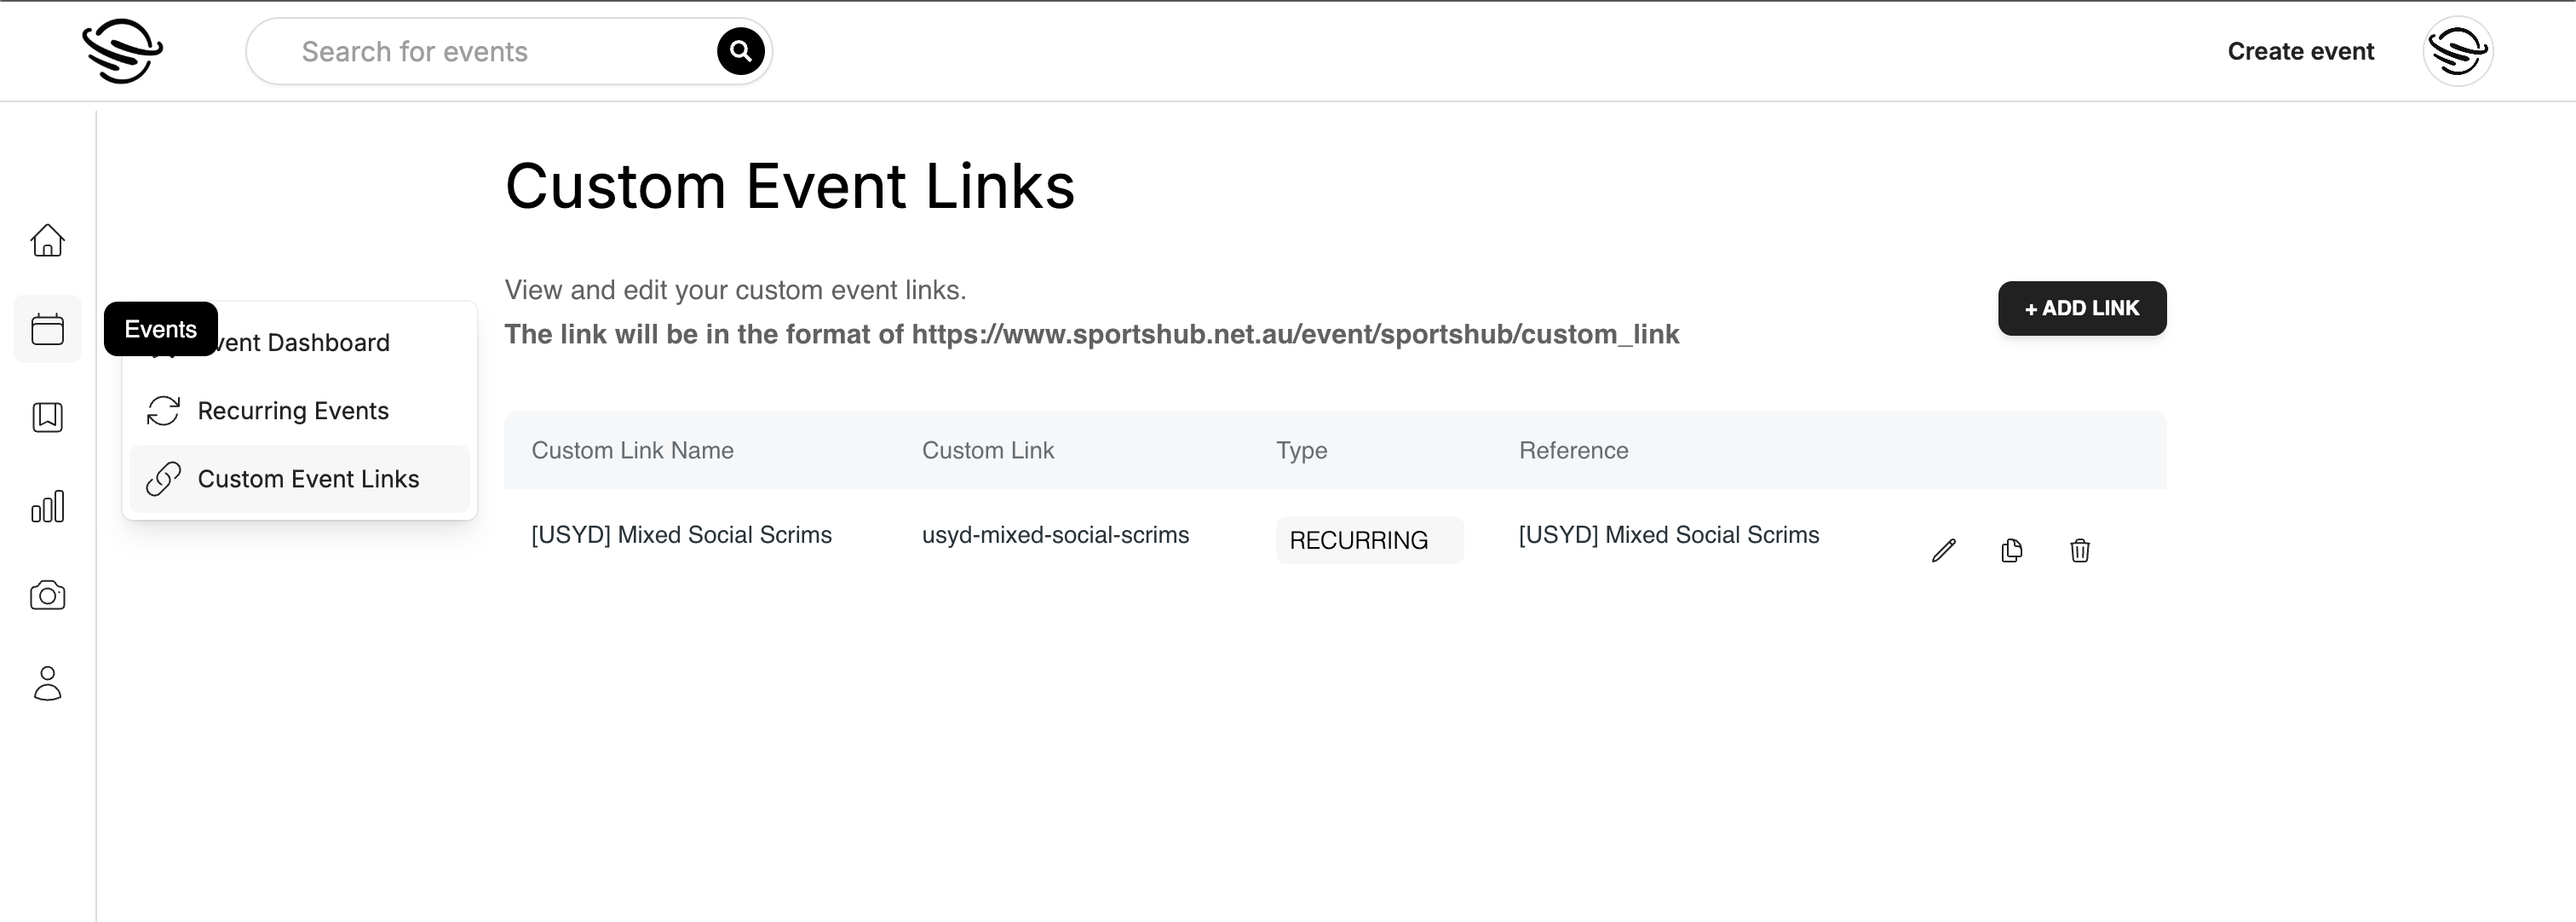Screen dimensions: 2576x922
Task: Click the Custom Link column header
Action: tap(987, 450)
